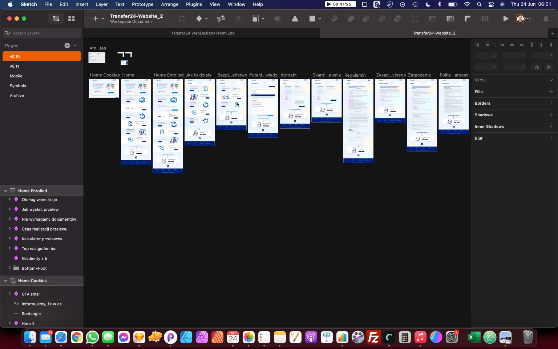Open the notifications bell
This screenshot has height=349, width=558.
pyautogui.click(x=546, y=19)
